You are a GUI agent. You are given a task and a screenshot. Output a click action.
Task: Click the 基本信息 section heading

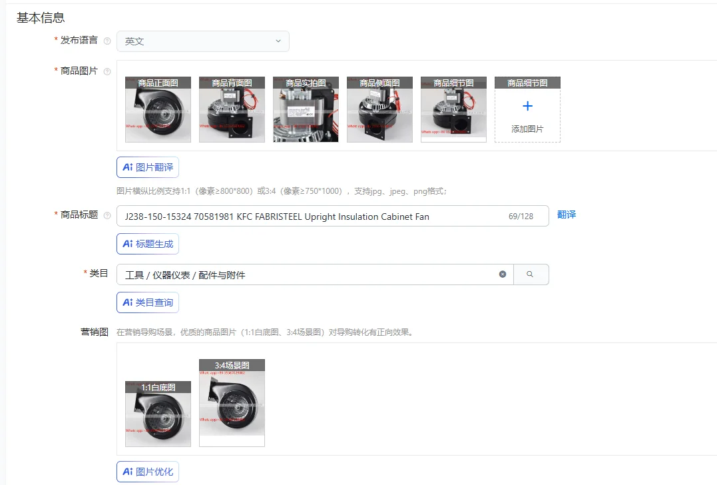pos(41,18)
